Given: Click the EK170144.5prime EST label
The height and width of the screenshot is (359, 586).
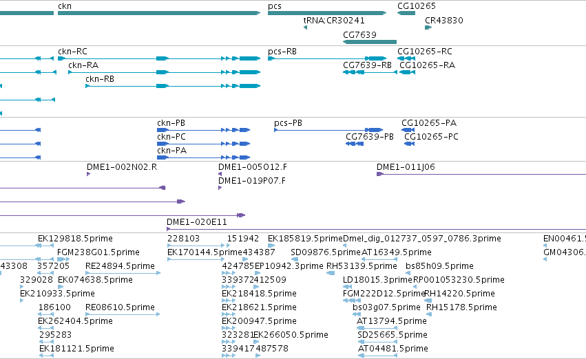Looking at the screenshot, I should (205, 252).
